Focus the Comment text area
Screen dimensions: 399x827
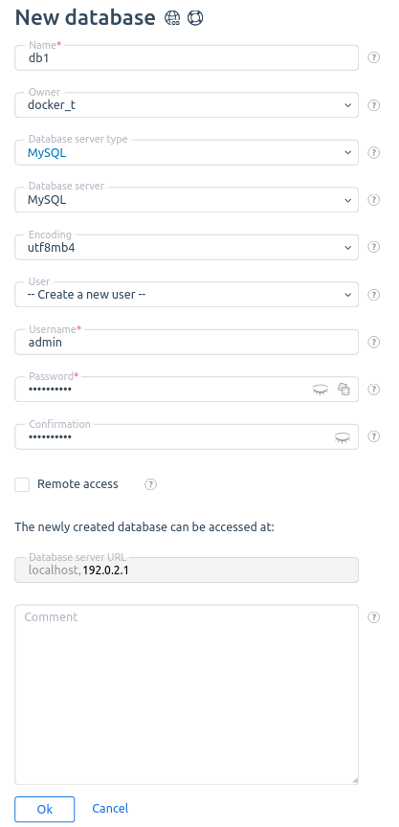(187, 695)
